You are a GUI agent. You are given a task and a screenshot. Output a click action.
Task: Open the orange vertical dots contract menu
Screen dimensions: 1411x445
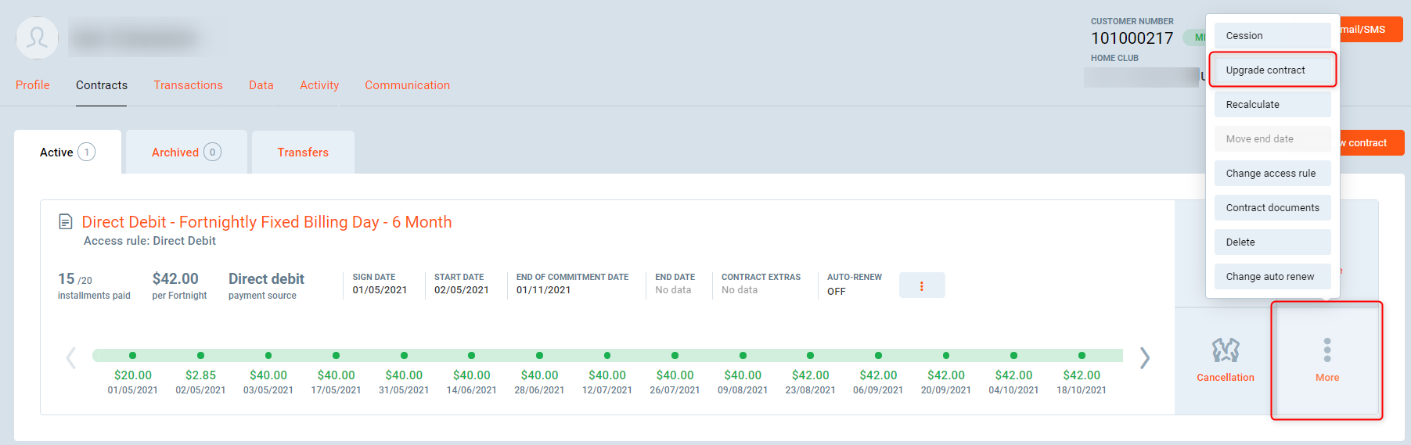(x=921, y=285)
